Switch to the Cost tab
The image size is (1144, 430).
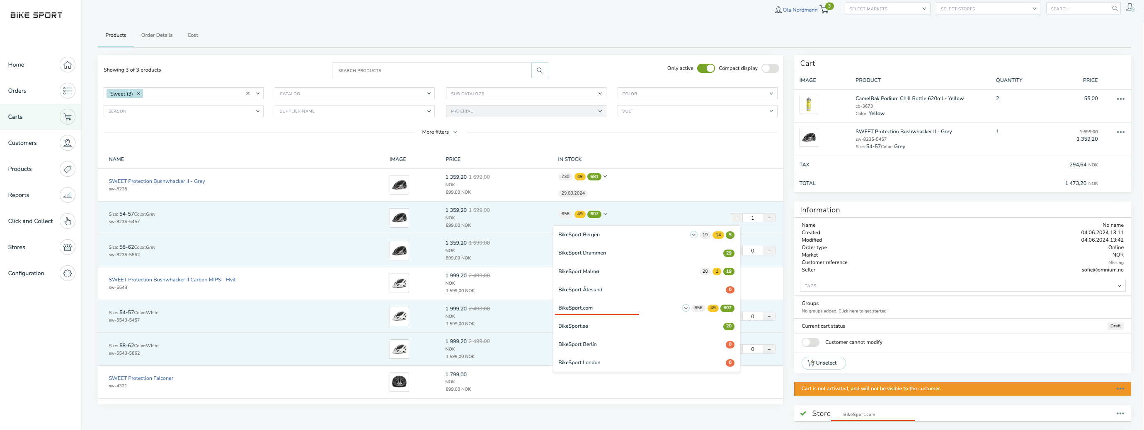click(193, 35)
